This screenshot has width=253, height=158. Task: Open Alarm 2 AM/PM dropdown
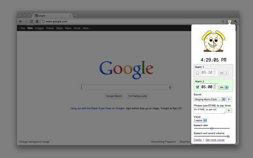(223, 87)
